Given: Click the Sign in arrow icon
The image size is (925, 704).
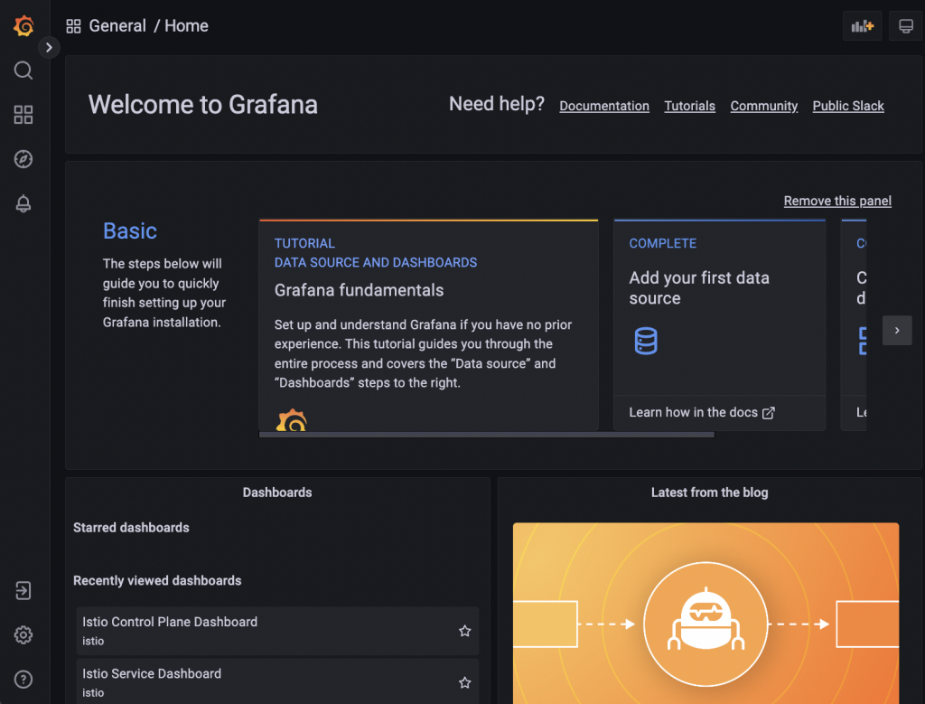Looking at the screenshot, I should coord(23,591).
